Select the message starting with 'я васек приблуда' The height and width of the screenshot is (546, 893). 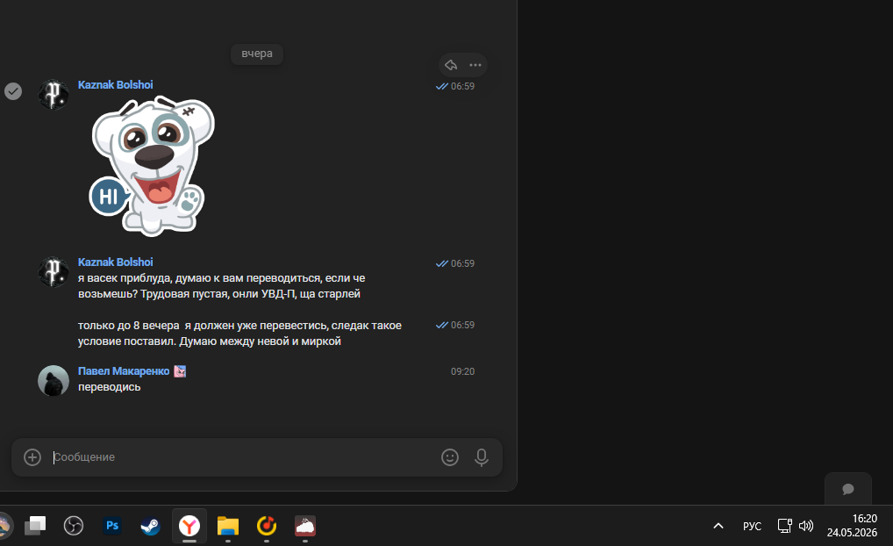coord(222,286)
